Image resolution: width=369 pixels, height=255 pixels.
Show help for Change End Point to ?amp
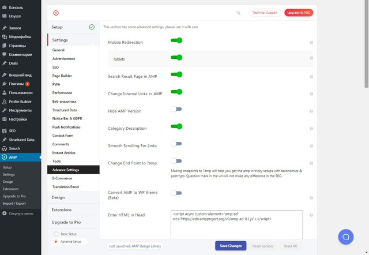coord(311,163)
